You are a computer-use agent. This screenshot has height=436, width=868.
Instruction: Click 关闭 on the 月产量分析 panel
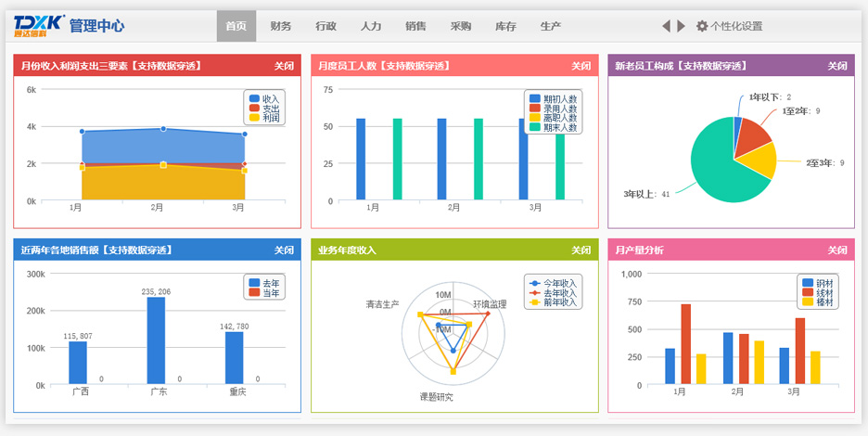(837, 250)
